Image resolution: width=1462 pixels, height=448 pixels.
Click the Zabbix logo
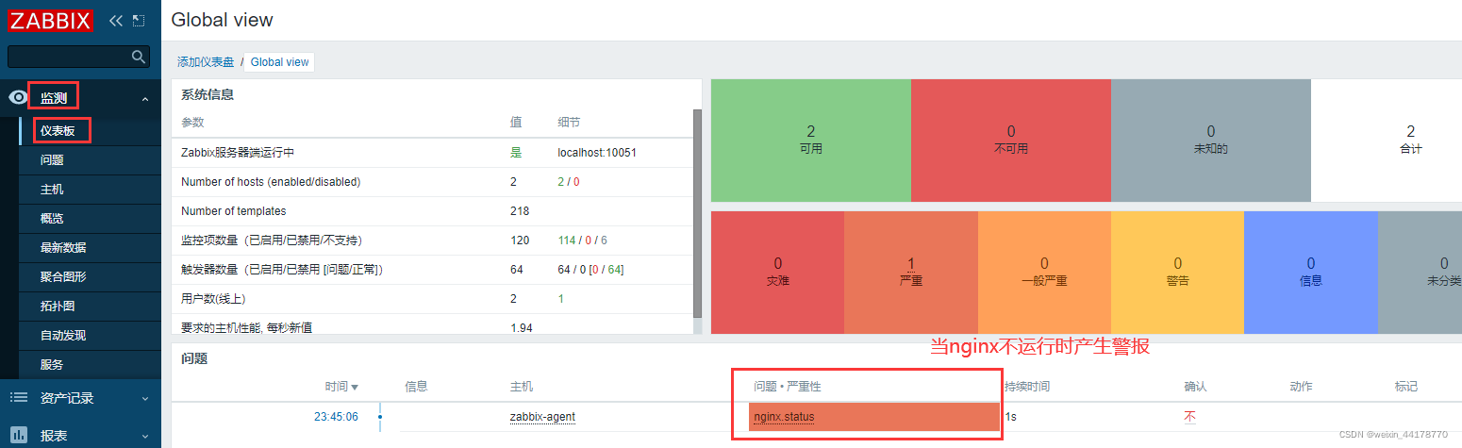tap(51, 20)
